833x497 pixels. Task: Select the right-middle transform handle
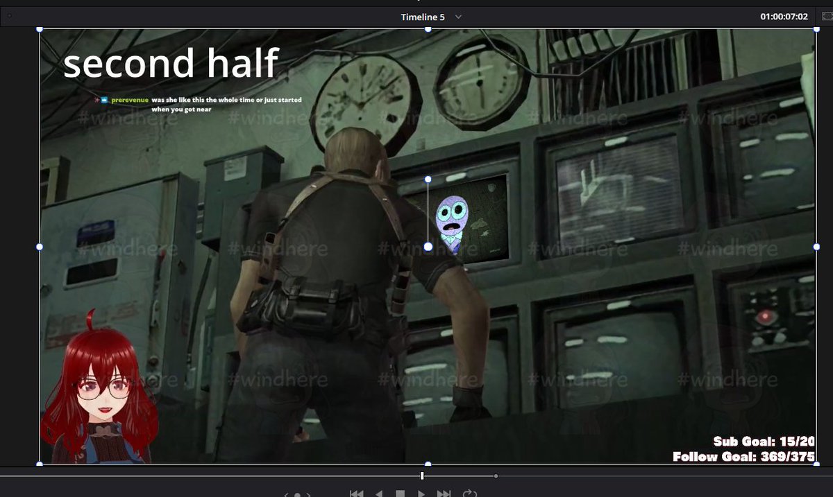[816, 247]
